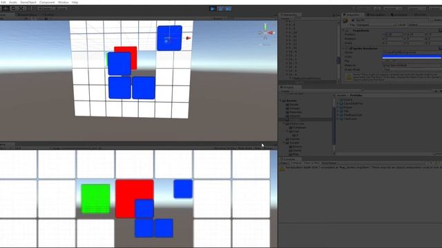The width and height of the screenshot is (442, 248).
Task: Switch to the Asset Store tab
Action: pyautogui.click(x=28, y=14)
